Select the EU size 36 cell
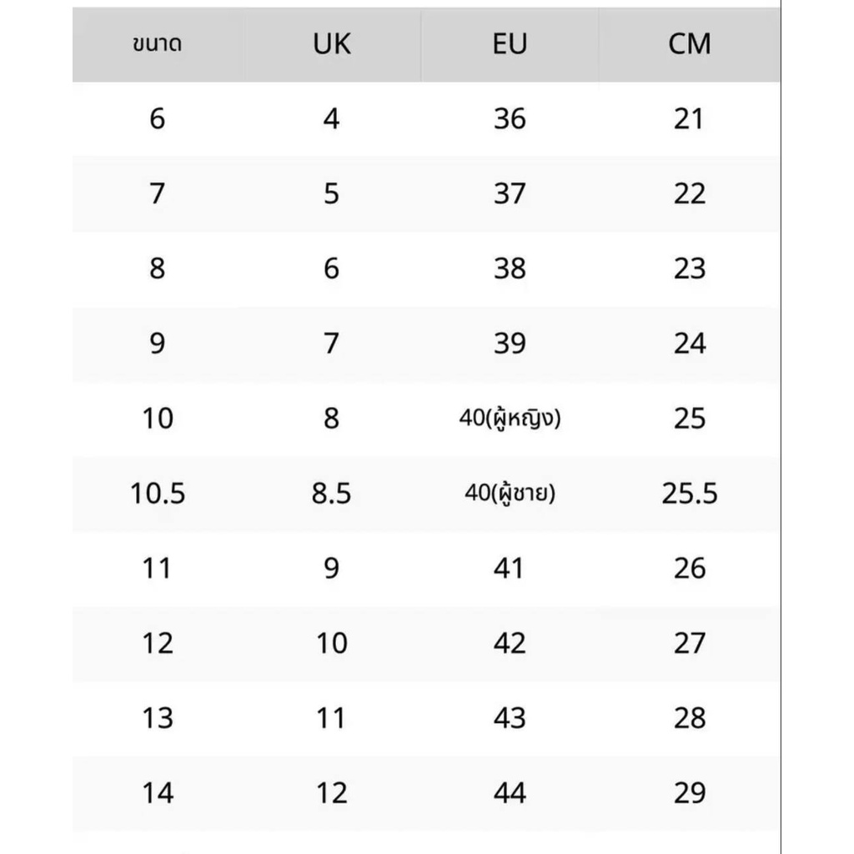The width and height of the screenshot is (854, 854). coord(510,119)
